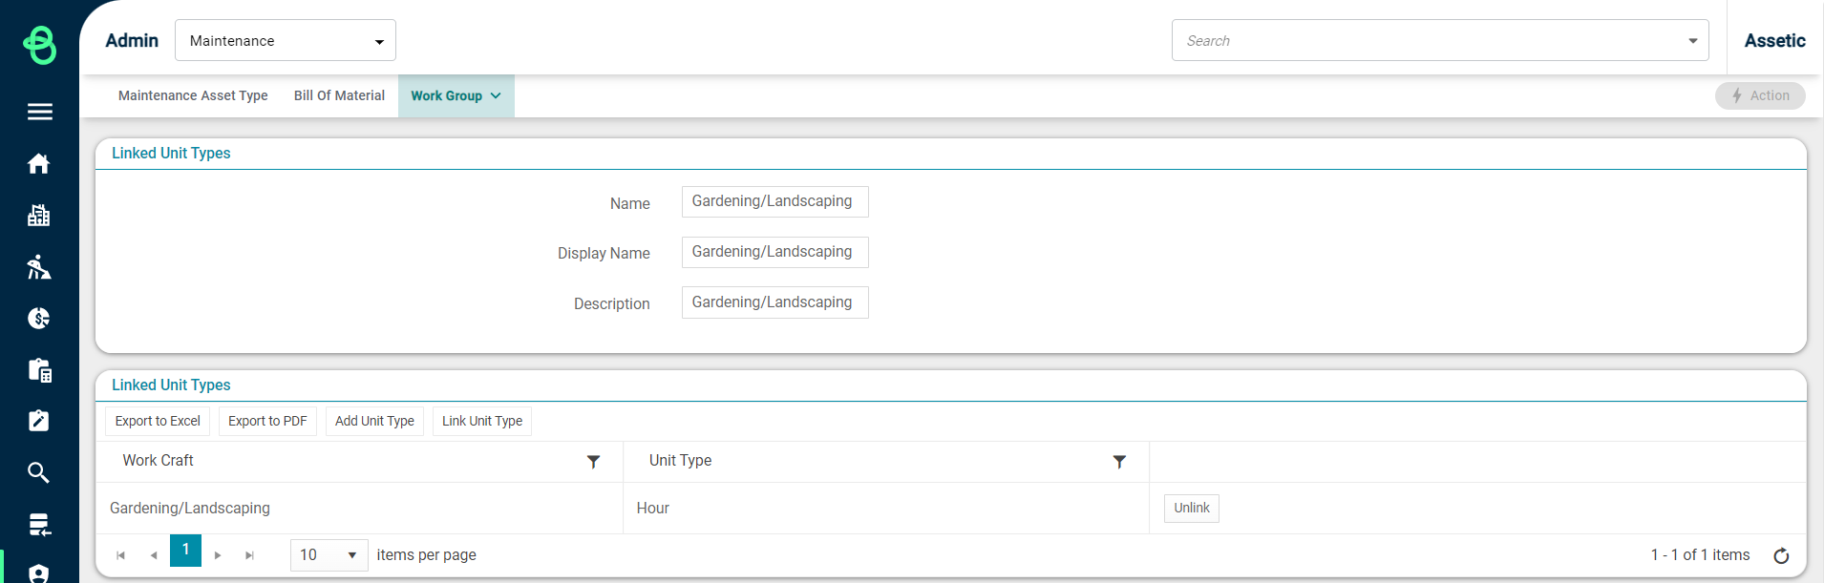Click the Assetic logo icon in the sidebar
The image size is (1824, 583).
[39, 44]
